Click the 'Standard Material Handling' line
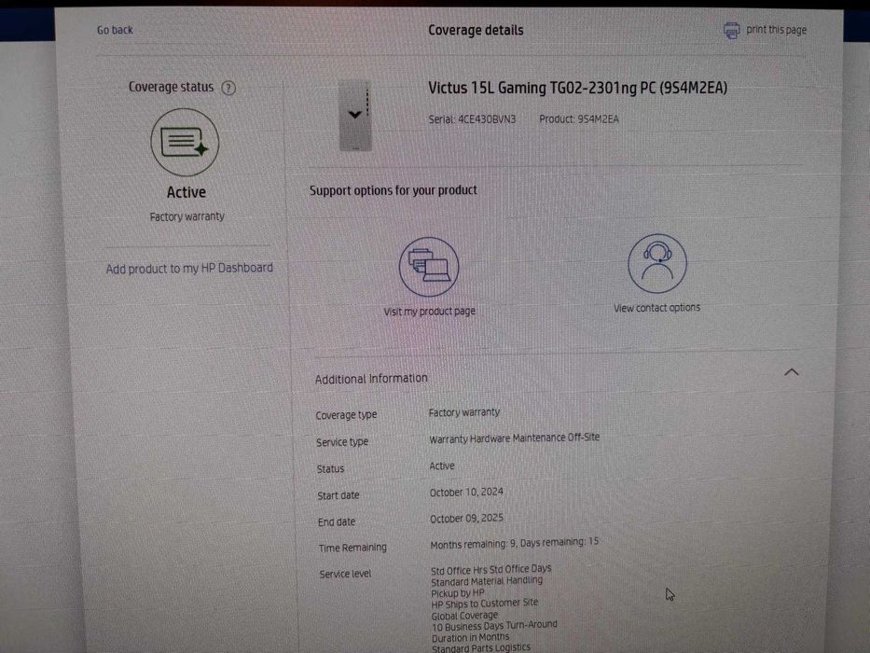The width and height of the screenshot is (870, 653). (x=487, y=581)
